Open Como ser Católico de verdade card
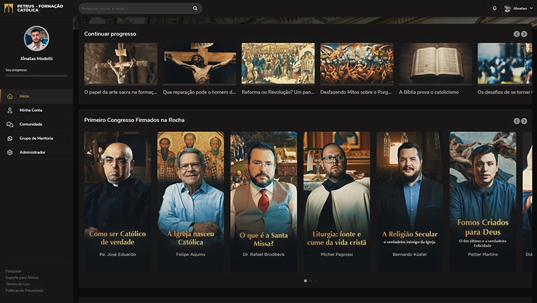The image size is (537, 303). click(x=117, y=202)
